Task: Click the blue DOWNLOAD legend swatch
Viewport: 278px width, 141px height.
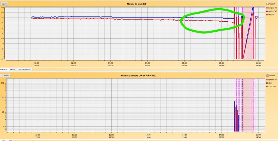Action: (267, 11)
